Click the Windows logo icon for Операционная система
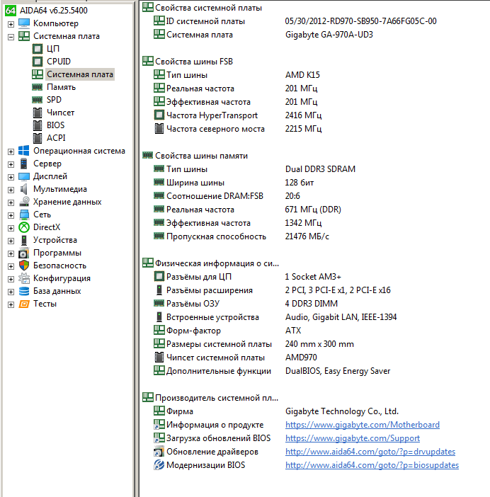 pyautogui.click(x=23, y=151)
